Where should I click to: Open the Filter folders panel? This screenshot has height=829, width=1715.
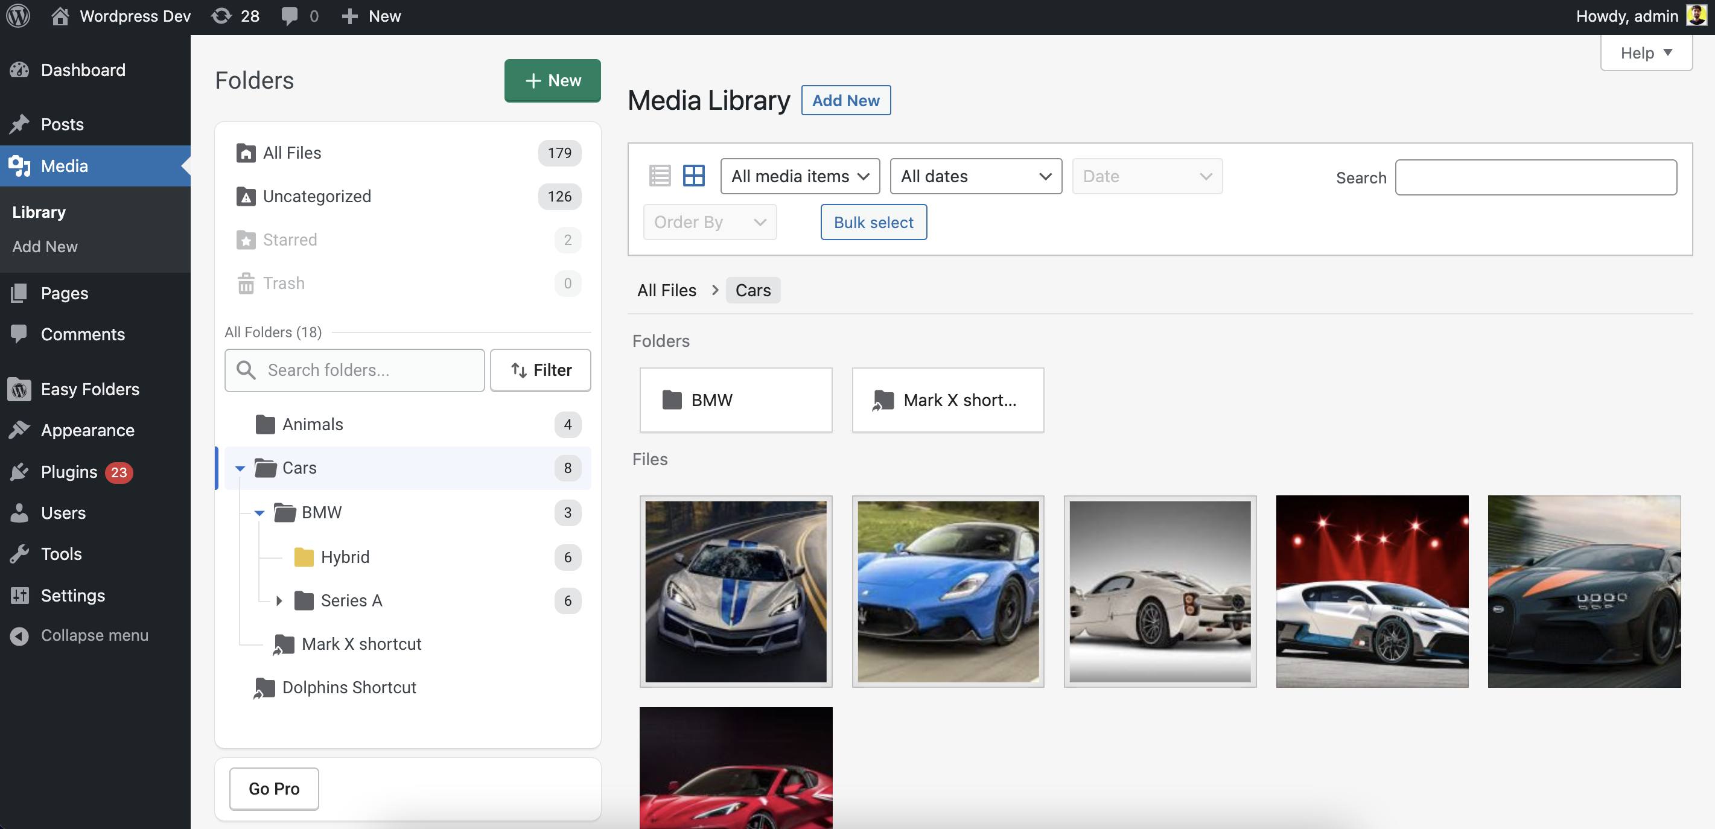click(540, 370)
